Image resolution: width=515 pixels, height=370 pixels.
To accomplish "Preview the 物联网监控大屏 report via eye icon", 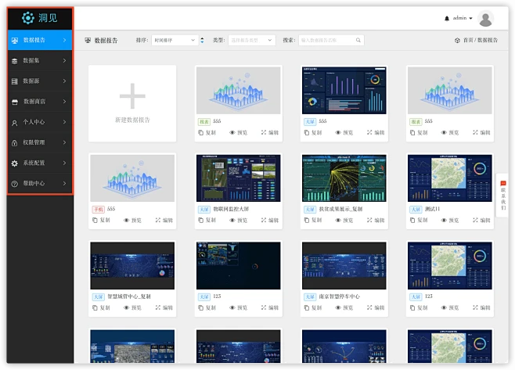I will coord(233,221).
